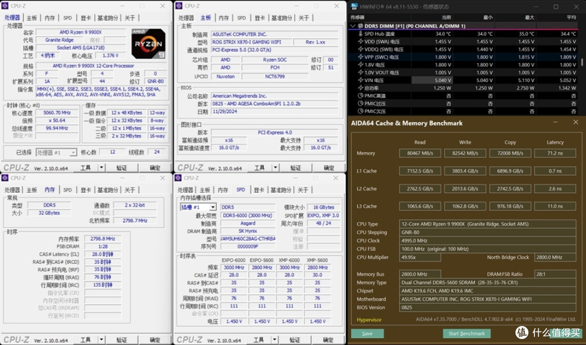Click the Memory Write value 82542 MB/s
Viewport: 586px width, 345px height.
point(465,153)
